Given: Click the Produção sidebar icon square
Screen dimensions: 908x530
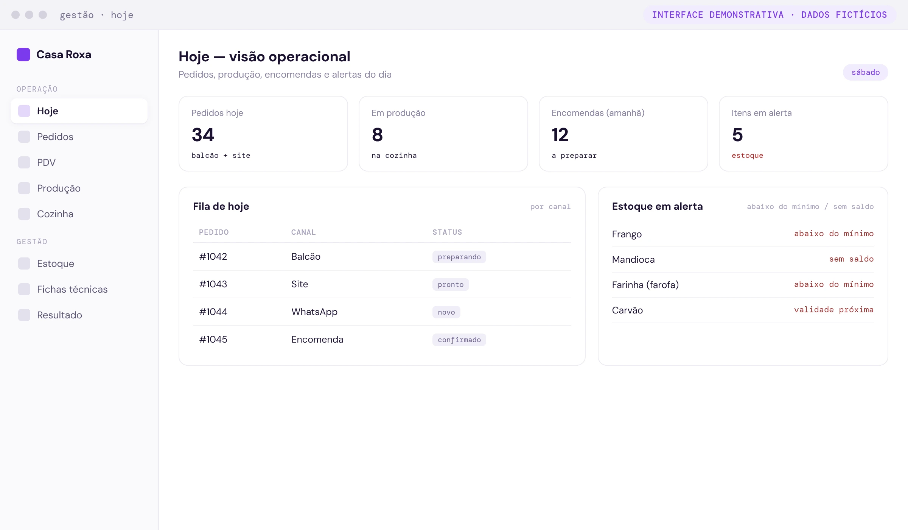Looking at the screenshot, I should [x=24, y=188].
